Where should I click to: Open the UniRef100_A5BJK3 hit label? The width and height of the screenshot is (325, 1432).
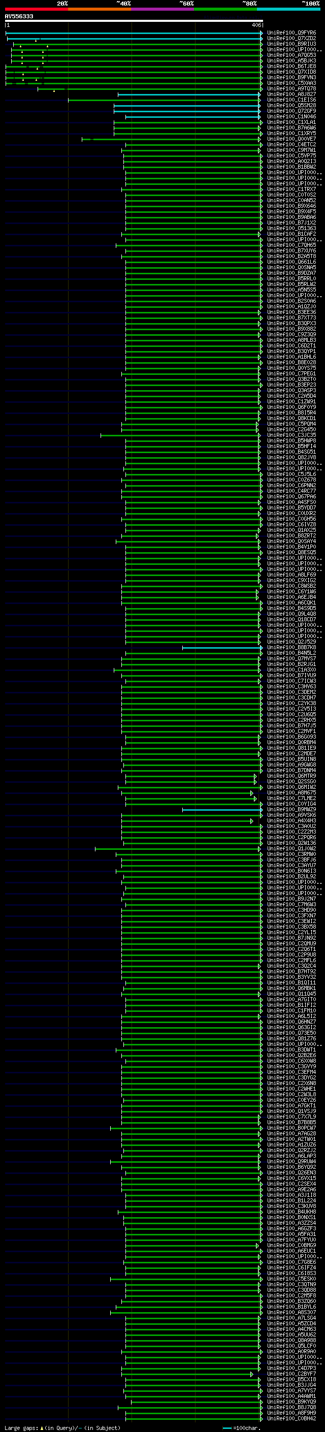point(291,60)
